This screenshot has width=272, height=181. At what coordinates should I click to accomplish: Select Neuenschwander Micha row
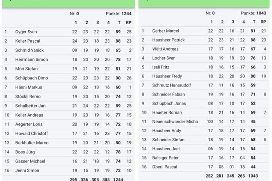[x=204, y=121]
